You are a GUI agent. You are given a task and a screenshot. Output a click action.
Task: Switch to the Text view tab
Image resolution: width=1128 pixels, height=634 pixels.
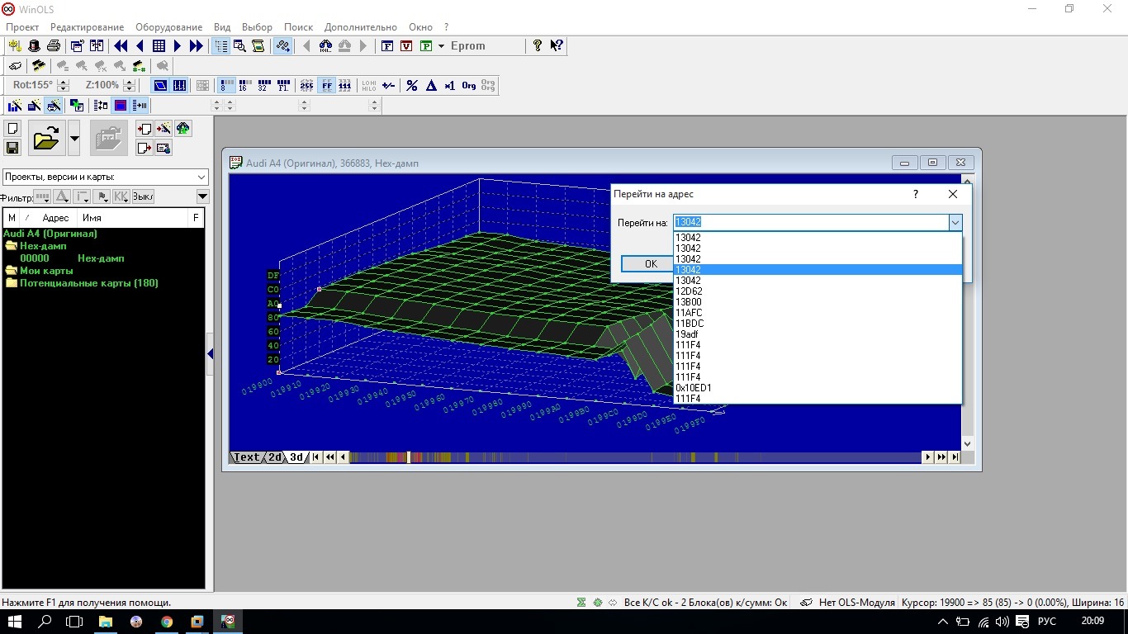247,457
